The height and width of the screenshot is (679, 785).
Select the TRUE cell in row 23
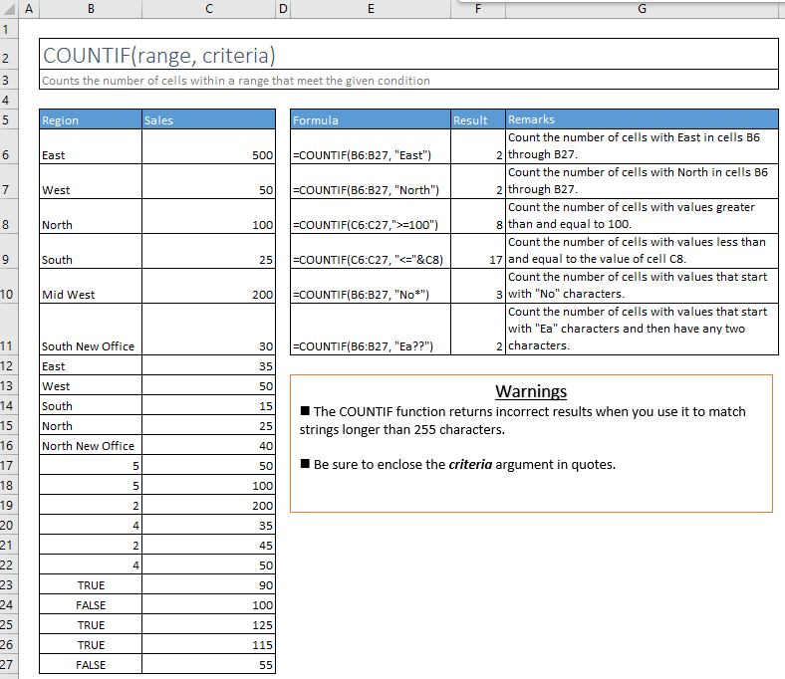tap(91, 584)
